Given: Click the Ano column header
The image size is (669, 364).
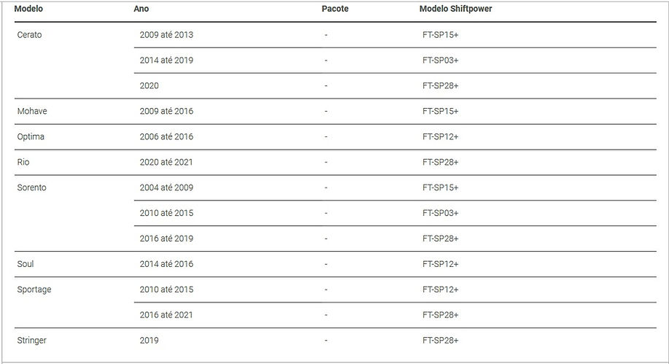Looking at the screenshot, I should [x=142, y=9].
